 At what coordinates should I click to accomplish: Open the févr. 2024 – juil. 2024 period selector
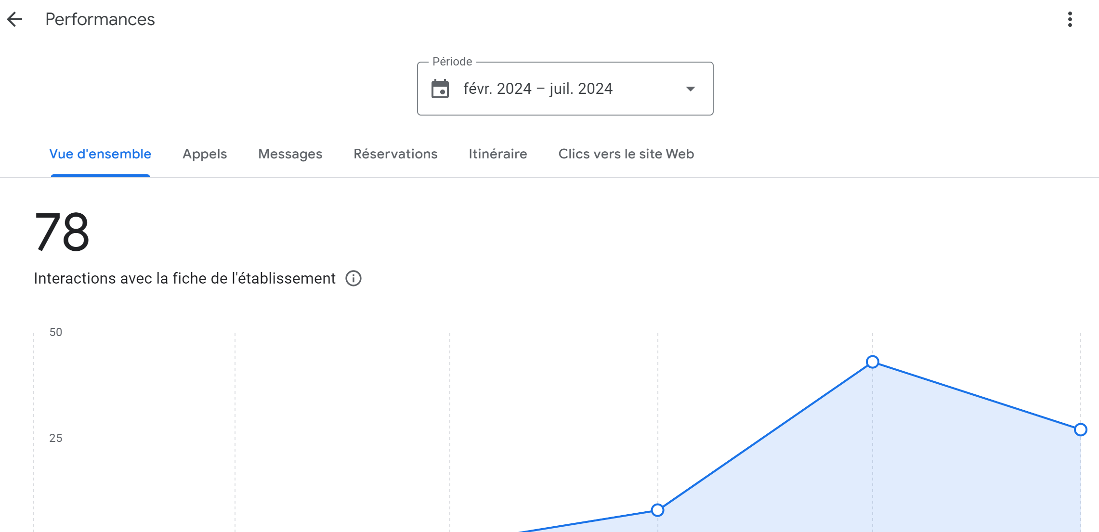point(565,89)
